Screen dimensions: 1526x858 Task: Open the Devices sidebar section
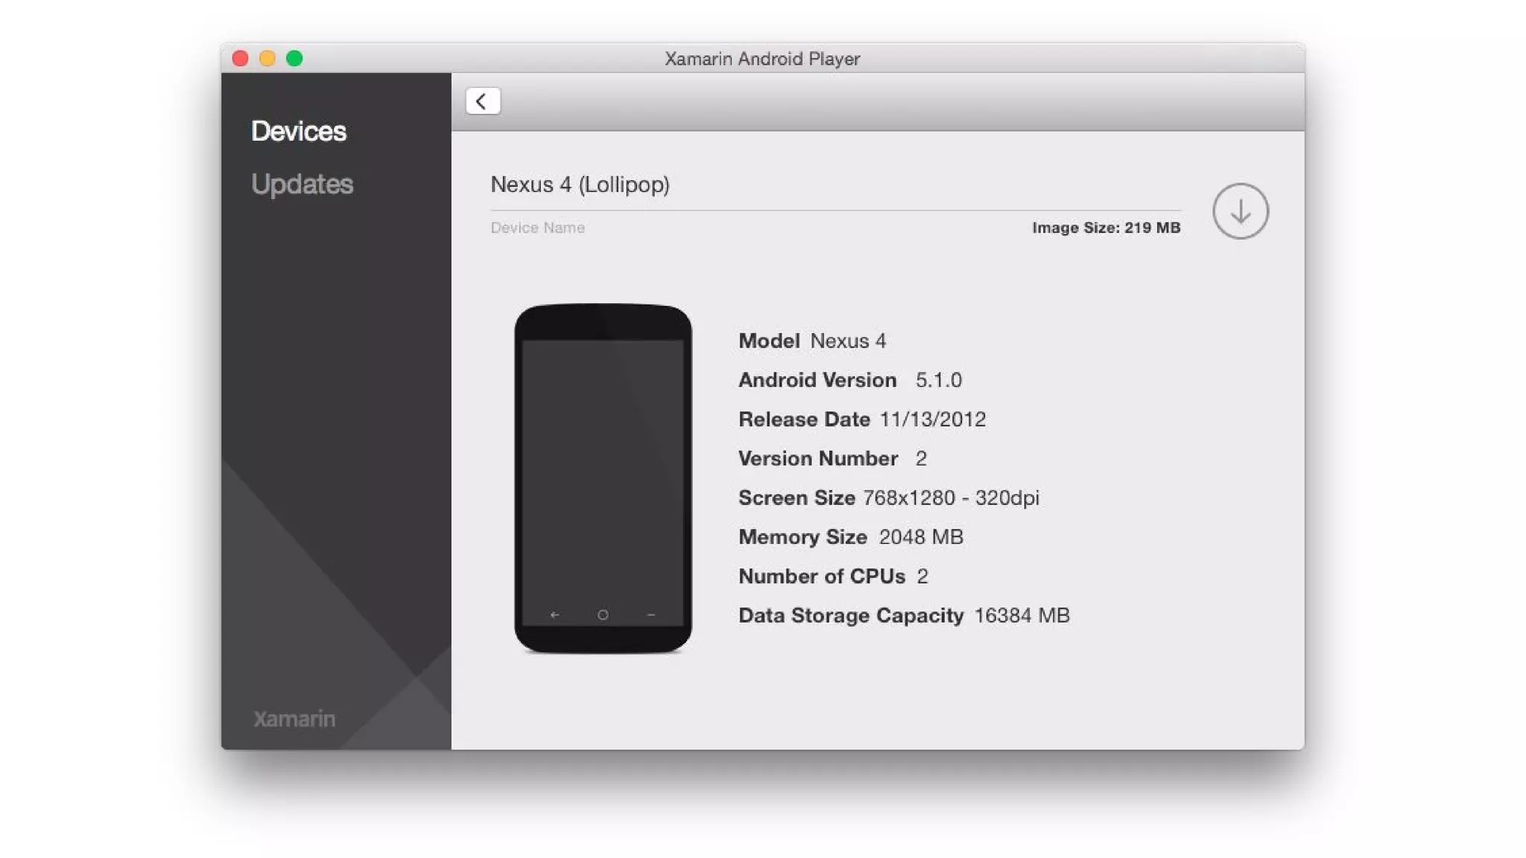[x=298, y=131]
